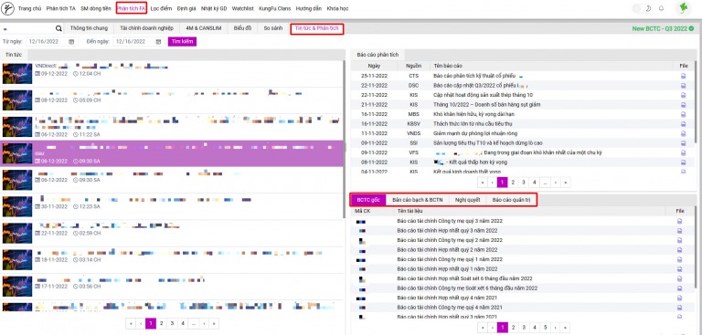Open the calendar picker for 'Đến ngày'
The image size is (702, 335).
(158, 42)
